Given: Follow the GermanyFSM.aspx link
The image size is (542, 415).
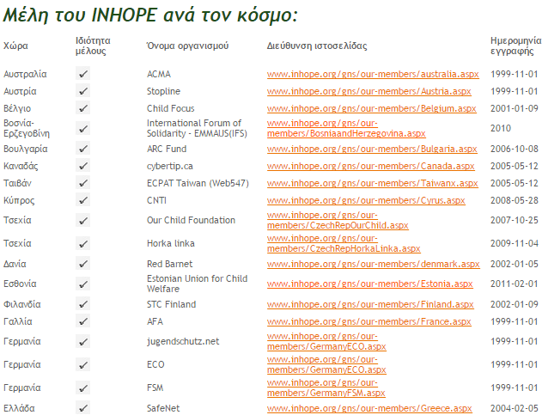Looking at the screenshot, I should tap(326, 388).
